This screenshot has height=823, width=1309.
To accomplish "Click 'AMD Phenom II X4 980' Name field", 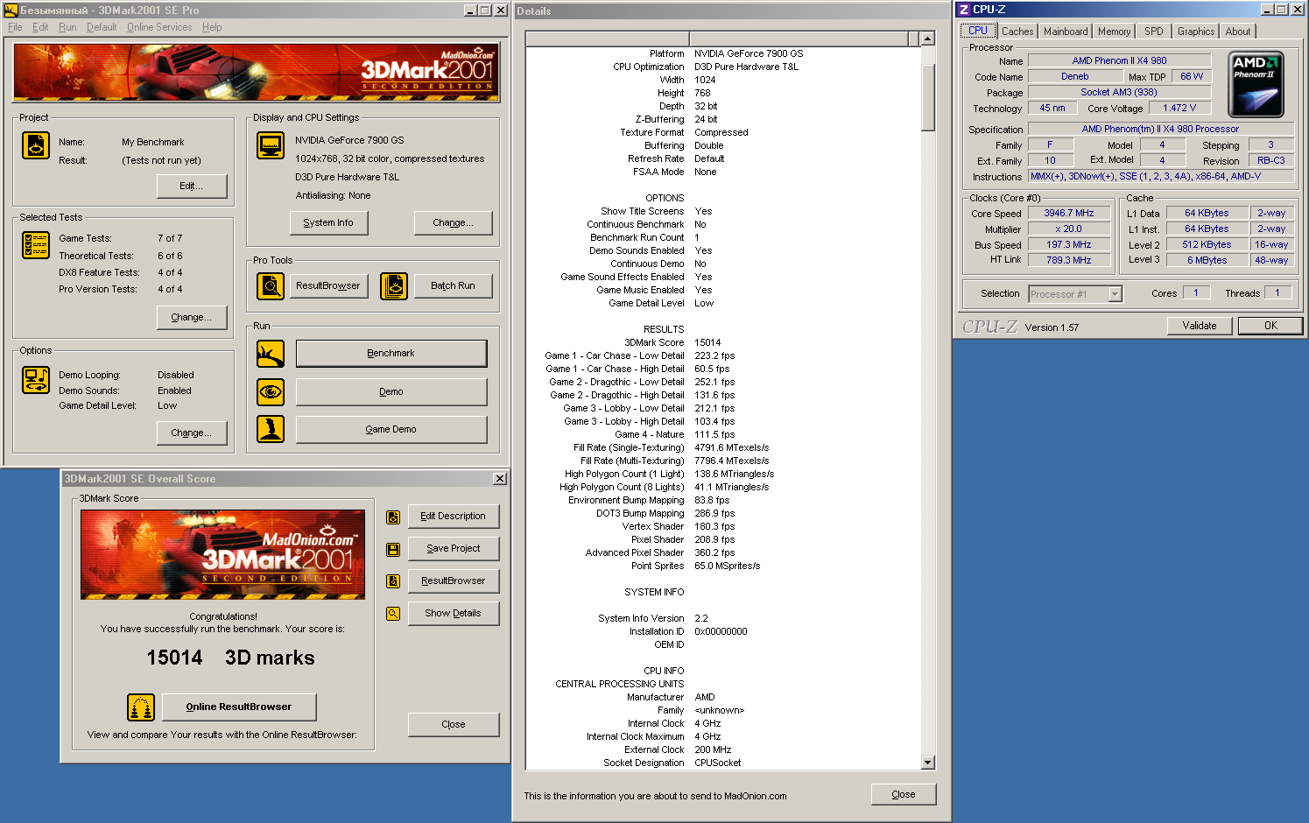I will point(1119,61).
